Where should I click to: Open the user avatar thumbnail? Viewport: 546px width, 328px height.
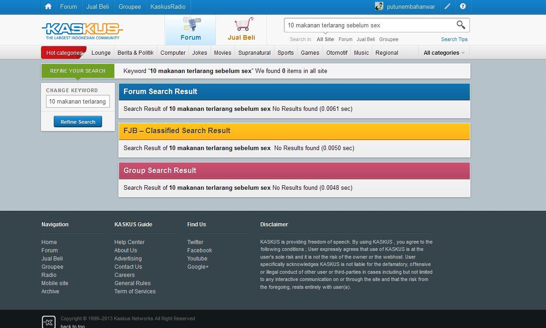click(x=379, y=6)
